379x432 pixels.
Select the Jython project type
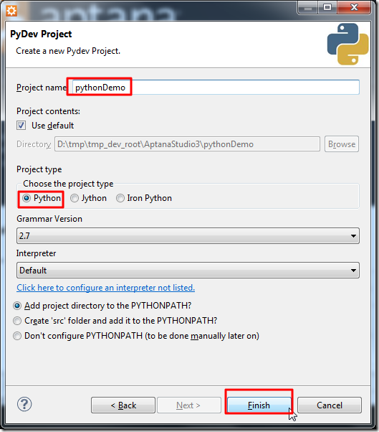(75, 198)
